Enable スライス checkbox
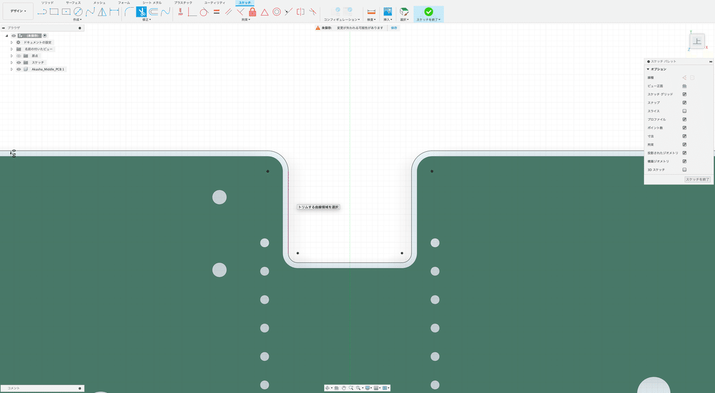 click(685, 111)
